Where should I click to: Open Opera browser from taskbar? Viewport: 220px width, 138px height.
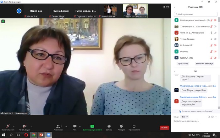click(26, 135)
